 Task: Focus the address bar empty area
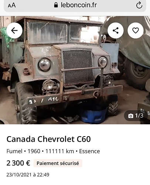point(35,5)
